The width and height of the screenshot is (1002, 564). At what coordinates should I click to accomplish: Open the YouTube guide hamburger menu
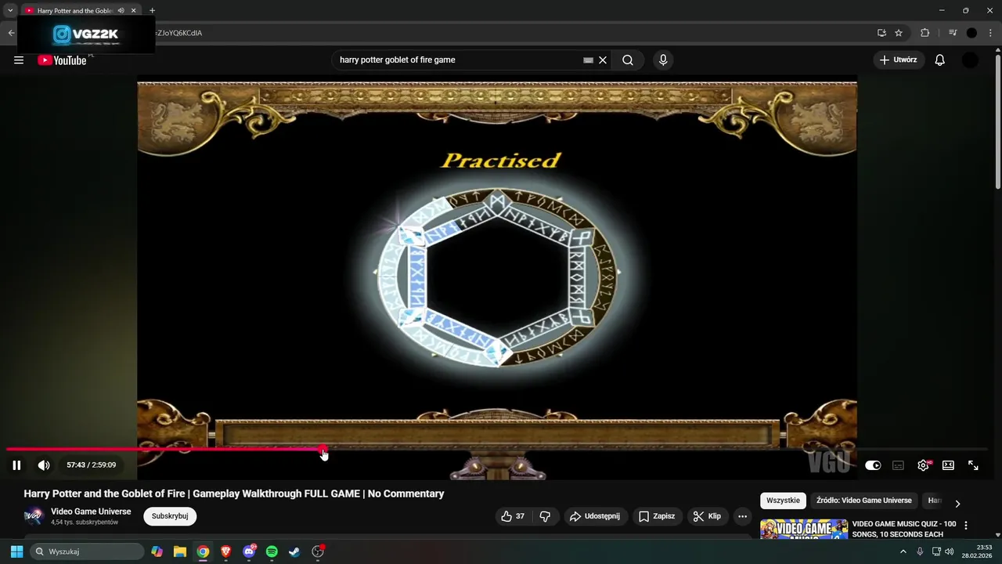[18, 60]
